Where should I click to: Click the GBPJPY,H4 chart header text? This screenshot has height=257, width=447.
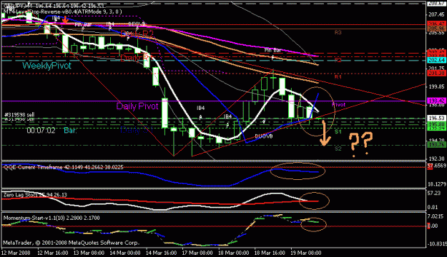54,6
